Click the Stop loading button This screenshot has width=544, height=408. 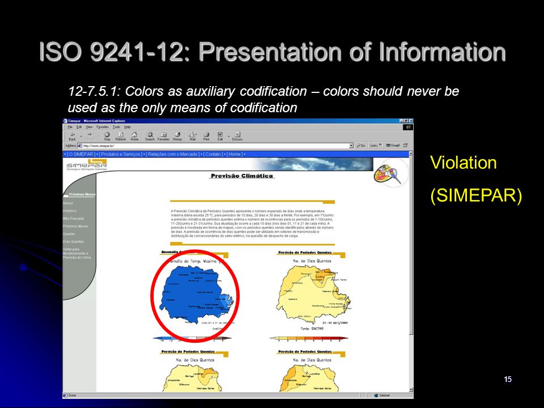[x=107, y=137]
